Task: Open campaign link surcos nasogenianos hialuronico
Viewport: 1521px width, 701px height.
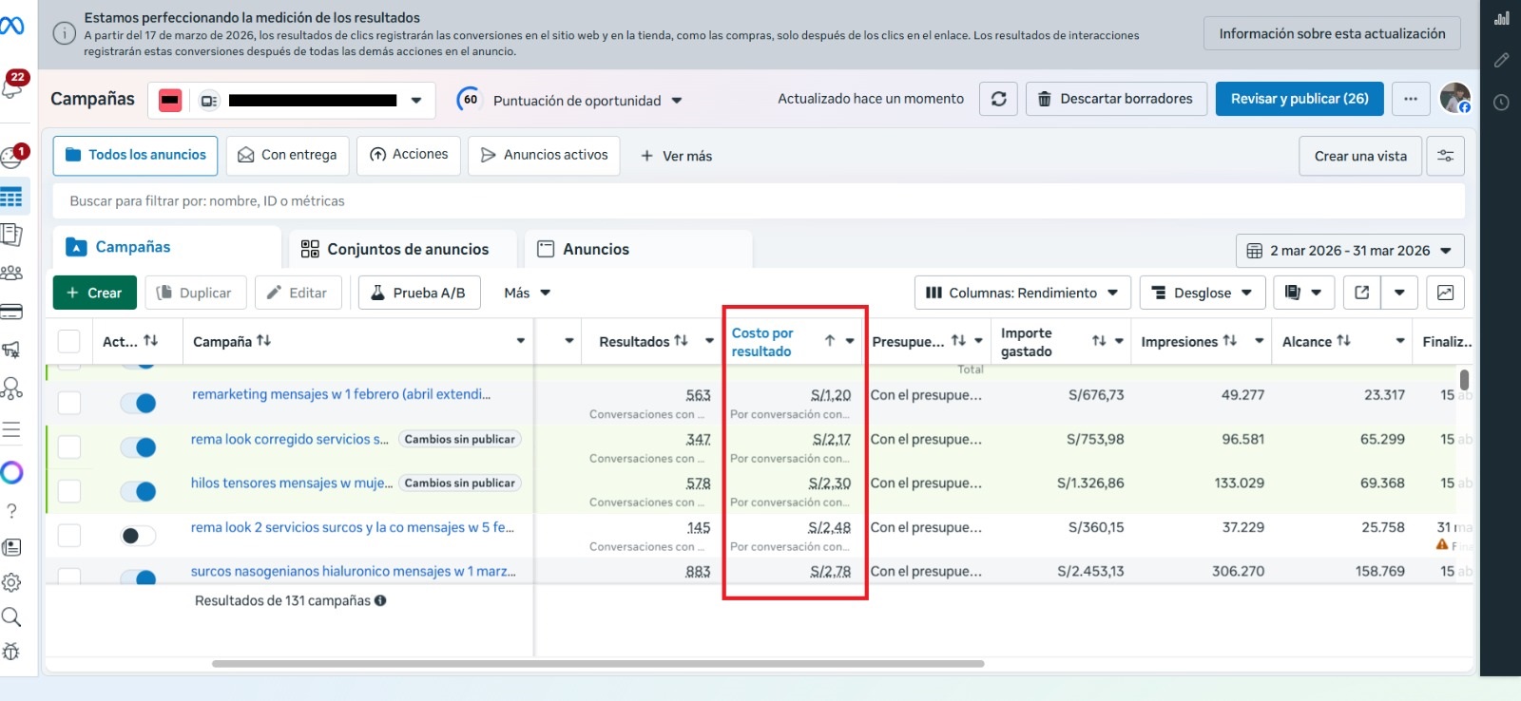Action: click(354, 572)
